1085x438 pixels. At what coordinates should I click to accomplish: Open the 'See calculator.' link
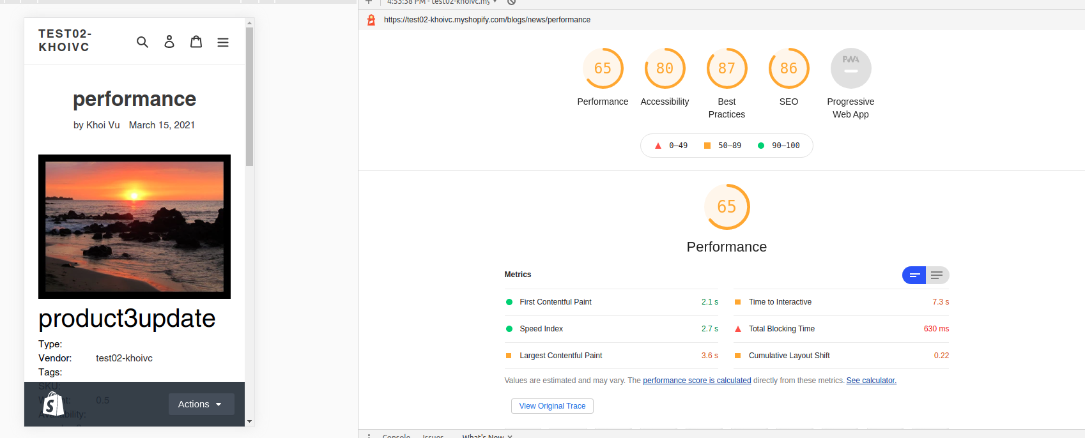point(871,381)
